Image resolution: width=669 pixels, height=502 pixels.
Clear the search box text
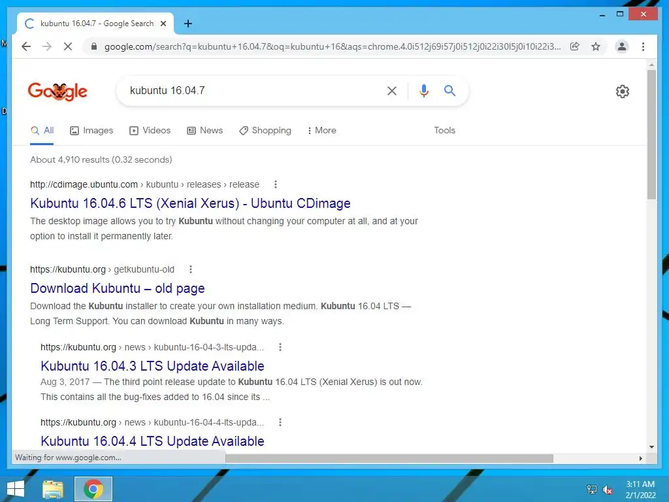point(392,90)
